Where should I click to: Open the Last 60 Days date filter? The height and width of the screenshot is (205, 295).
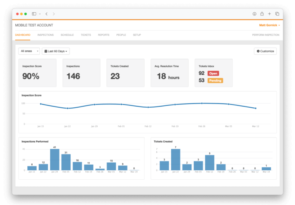[56, 51]
